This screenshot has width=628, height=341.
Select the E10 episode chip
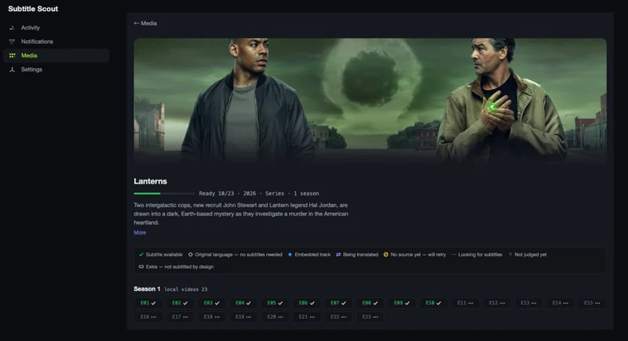tap(433, 303)
